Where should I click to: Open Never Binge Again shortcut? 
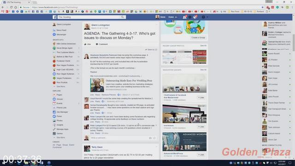coord(65,48)
